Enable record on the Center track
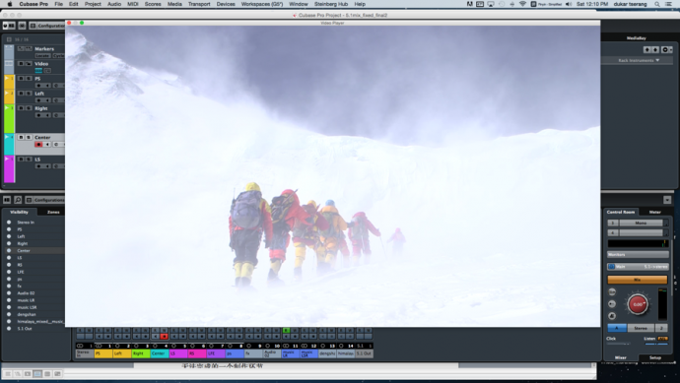Screen dimensions: 680x383 point(38,145)
